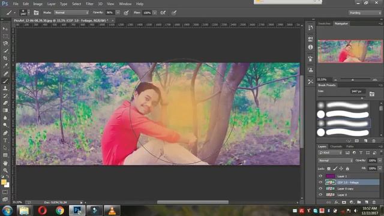Image resolution: width=384 pixels, height=216 pixels.
Task: Open layer Fill dropdown arrow
Action: (x=380, y=169)
